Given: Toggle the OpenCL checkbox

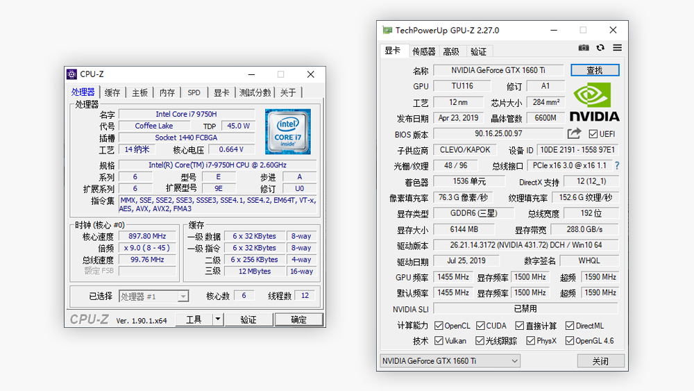Looking at the screenshot, I should pyautogui.click(x=439, y=326).
